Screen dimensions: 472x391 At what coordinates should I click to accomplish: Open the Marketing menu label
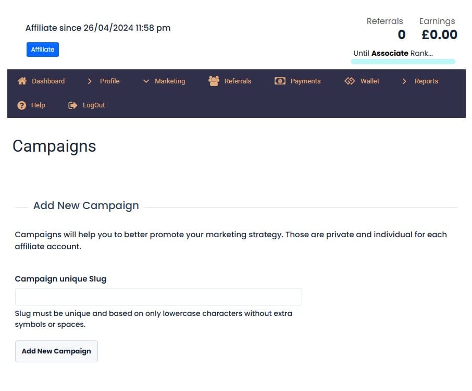[x=170, y=81]
